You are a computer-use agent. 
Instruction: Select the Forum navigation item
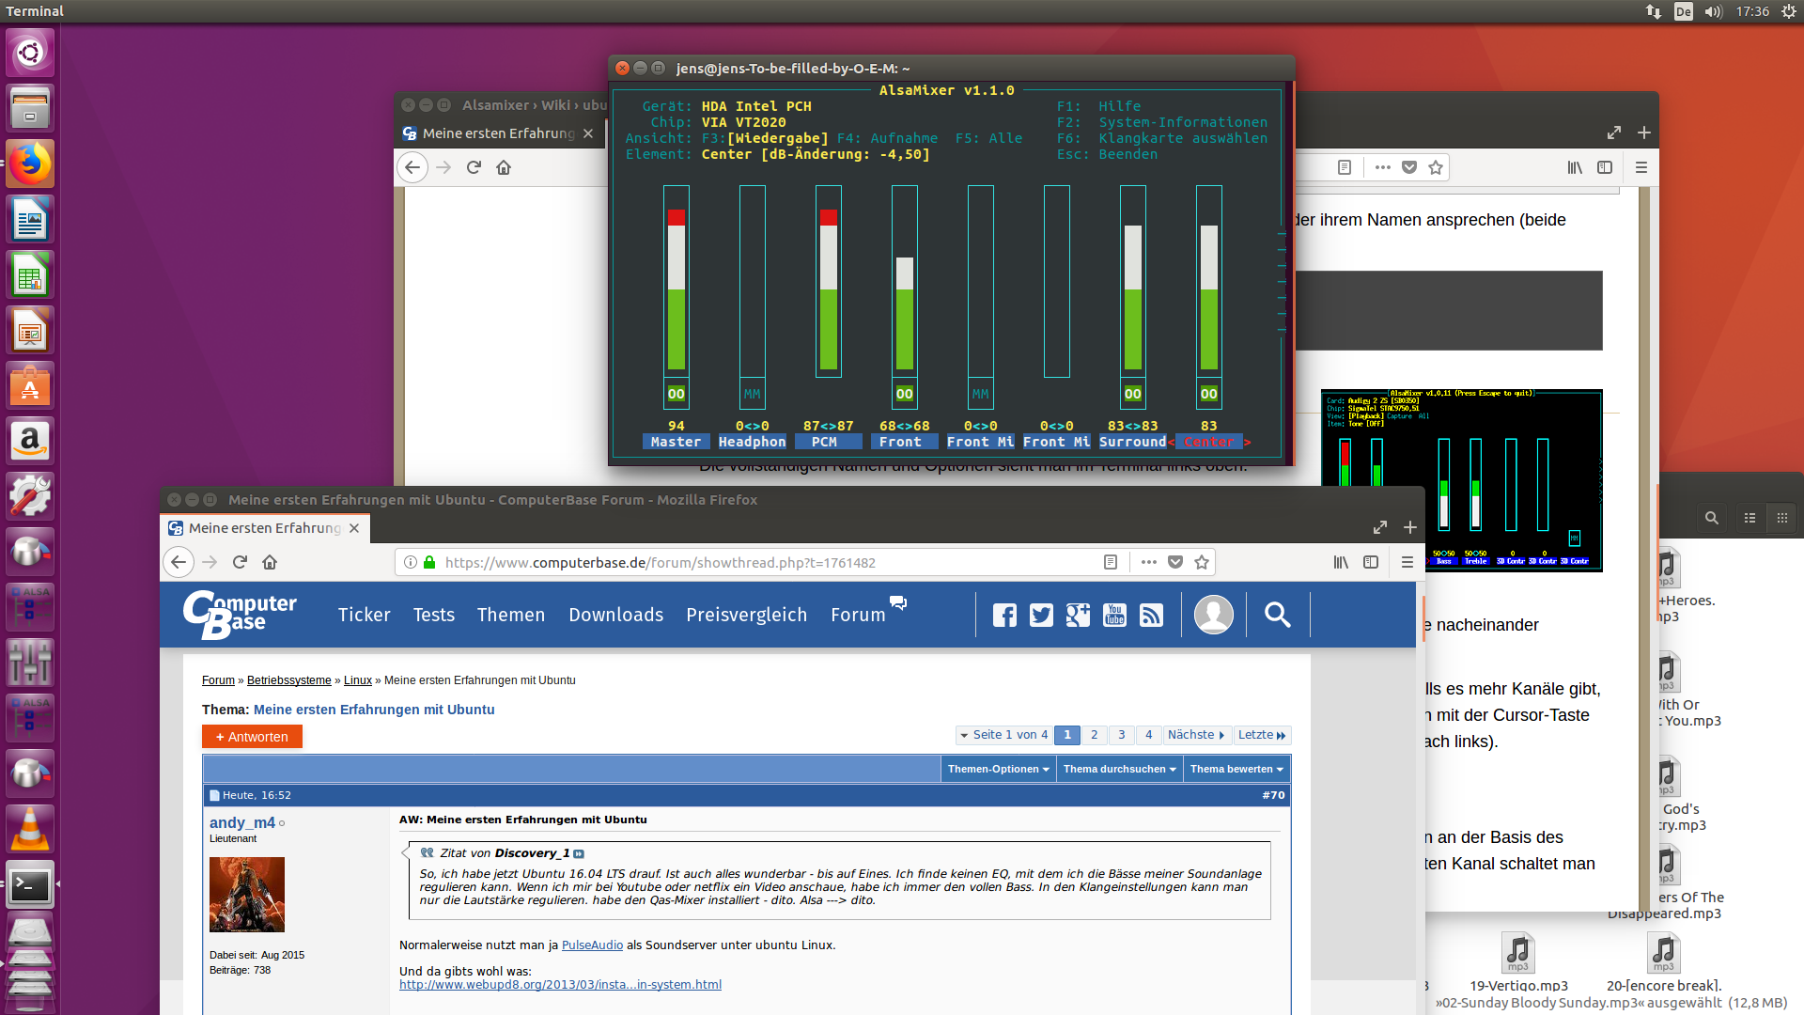click(858, 615)
